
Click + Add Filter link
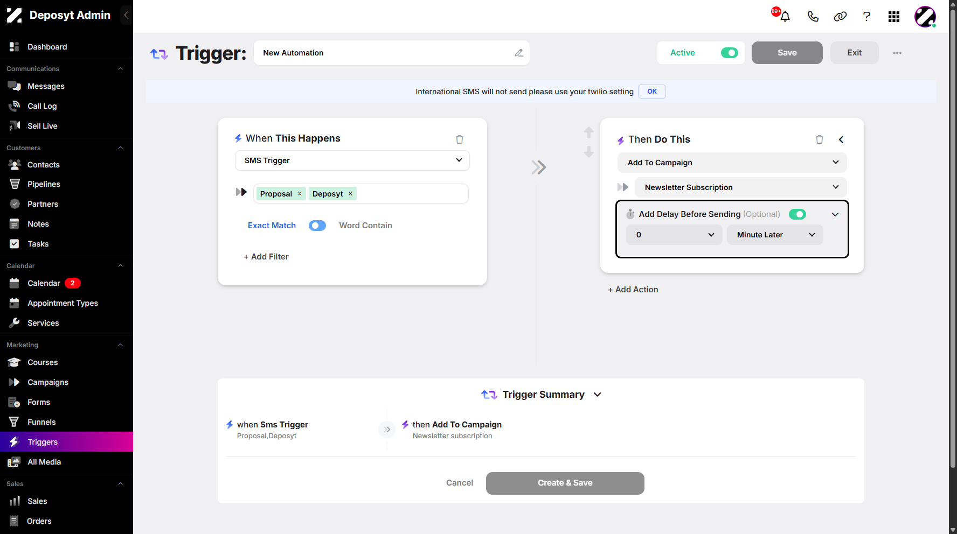click(266, 257)
